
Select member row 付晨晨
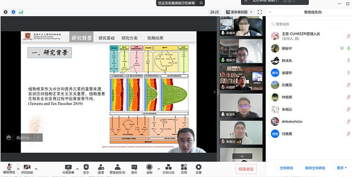coord(309,134)
